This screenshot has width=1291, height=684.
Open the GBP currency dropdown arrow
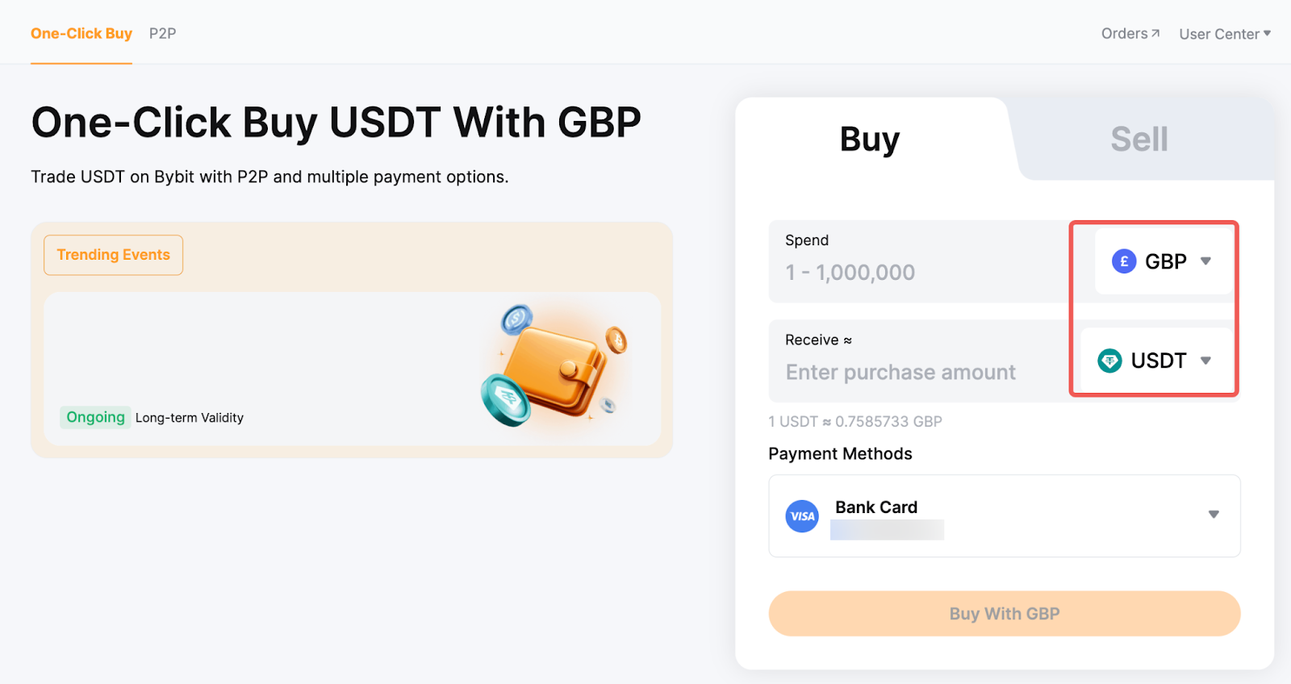(1205, 261)
